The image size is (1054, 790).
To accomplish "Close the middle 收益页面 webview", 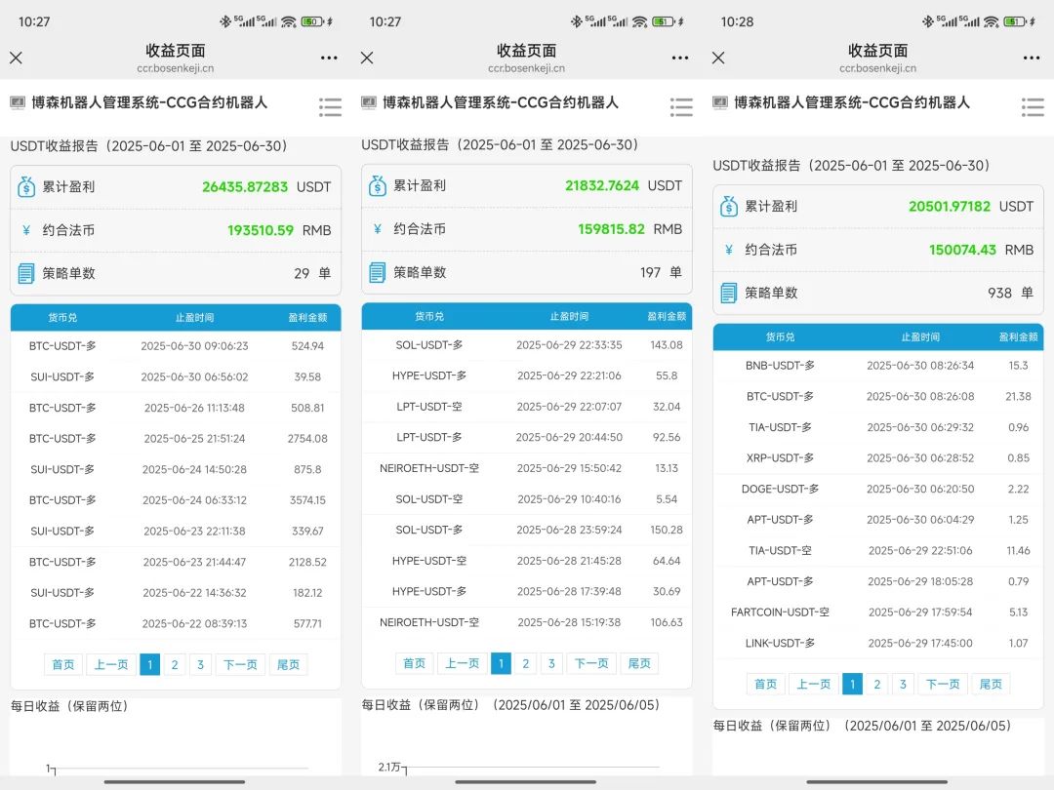I will coord(366,59).
